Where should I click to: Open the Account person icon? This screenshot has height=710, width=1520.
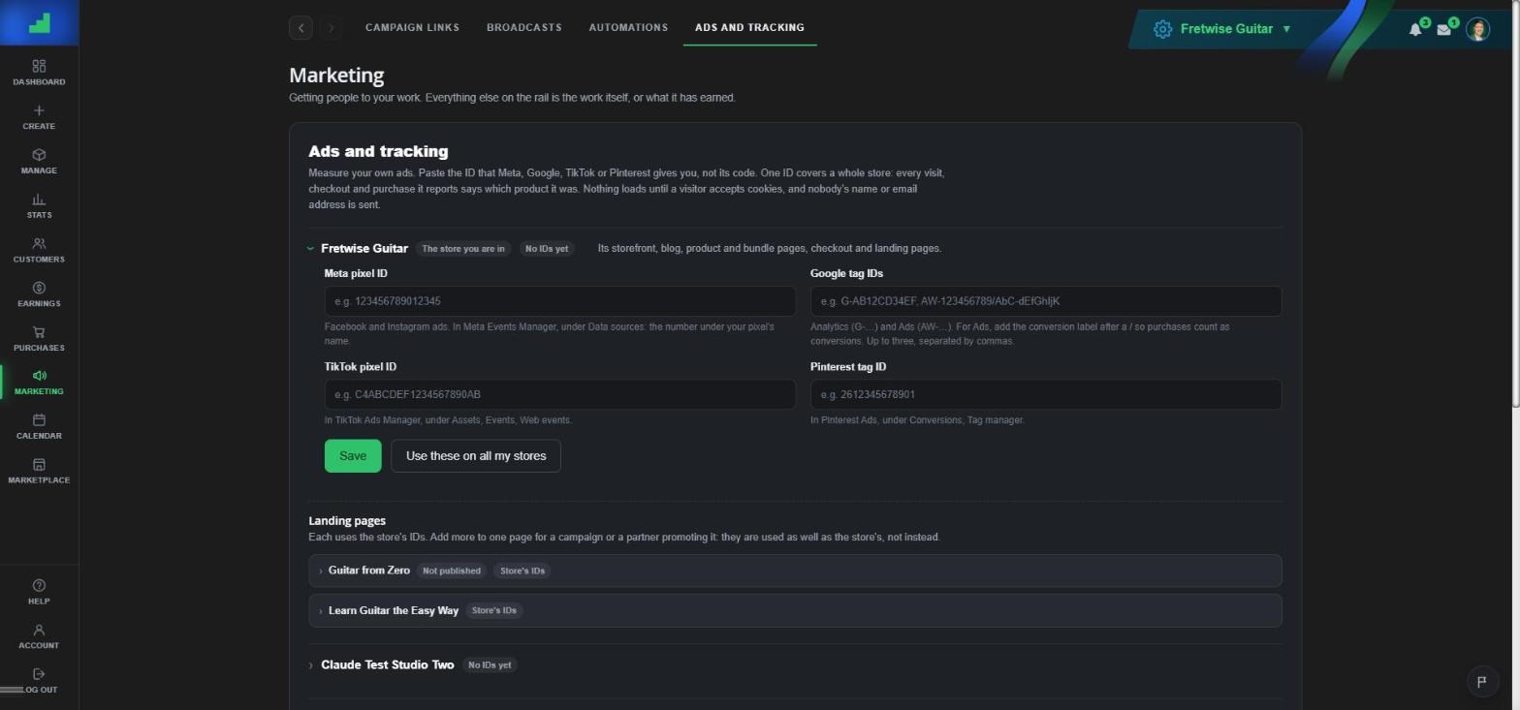tap(39, 630)
